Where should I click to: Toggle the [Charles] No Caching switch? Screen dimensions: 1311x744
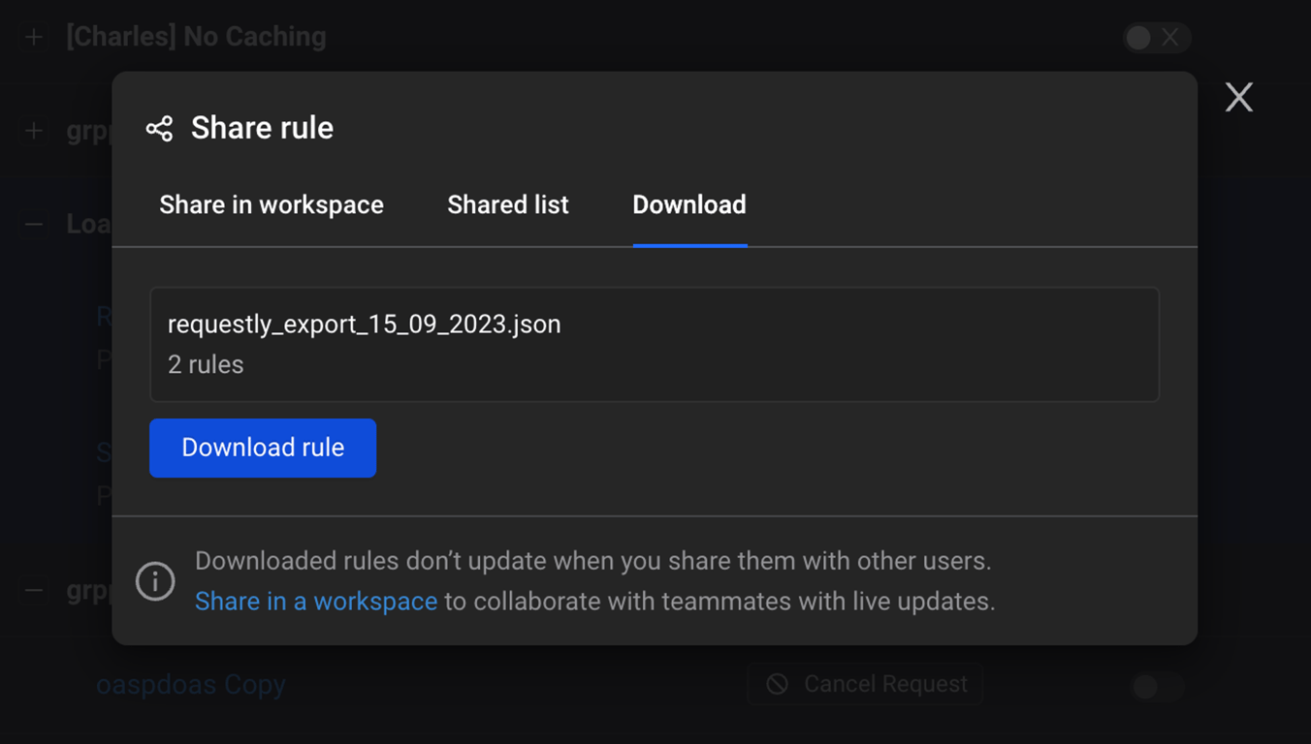click(1156, 38)
